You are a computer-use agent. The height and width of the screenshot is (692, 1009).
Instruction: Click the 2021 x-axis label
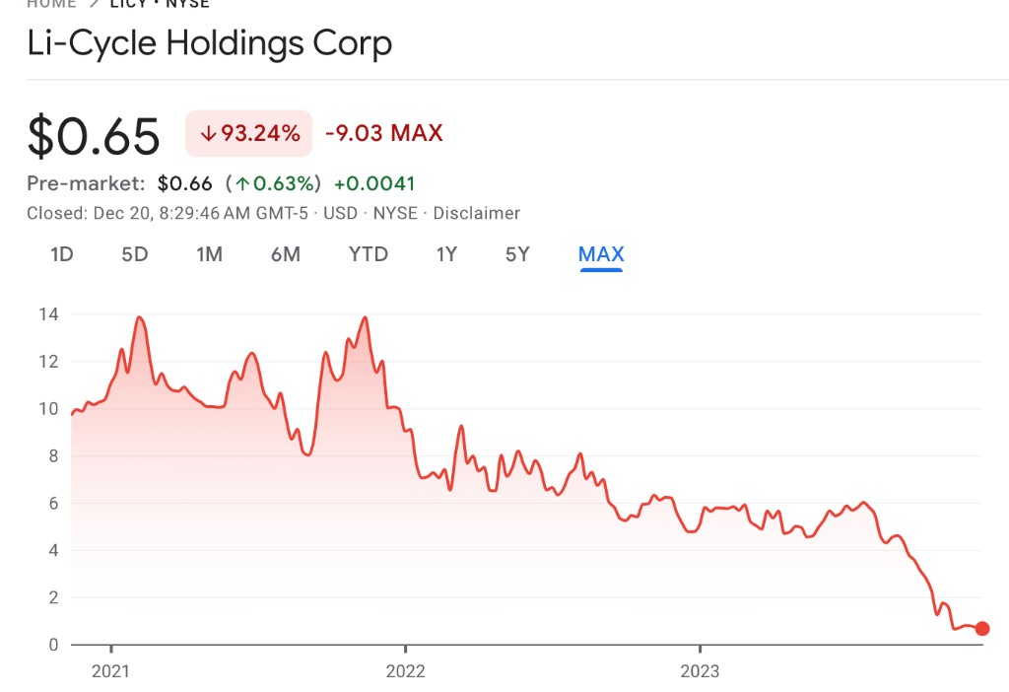click(111, 671)
